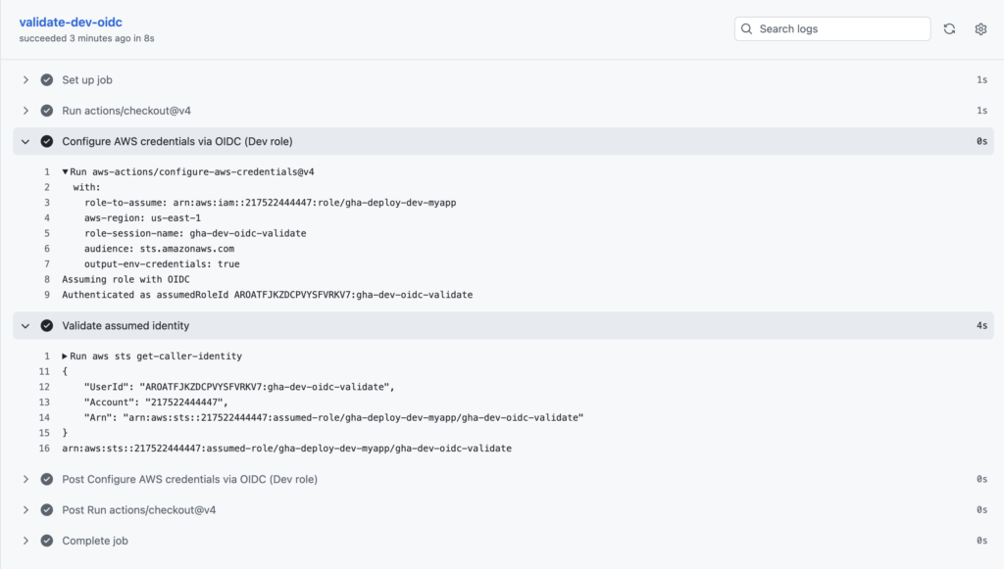Expand Post Configure AWS credentials step
The width and height of the screenshot is (1004, 569).
(x=25, y=479)
